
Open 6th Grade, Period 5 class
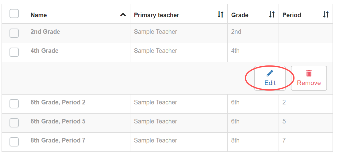58,121
